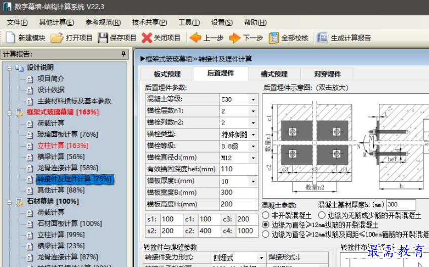Screen dimensions: 429x267
Task: Open 混凝土等级 C30 dropdown
Action: (x=253, y=100)
